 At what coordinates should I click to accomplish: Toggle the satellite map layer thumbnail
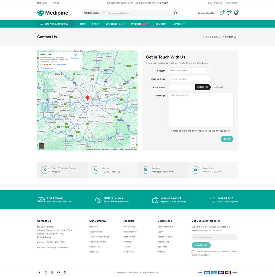(42, 146)
